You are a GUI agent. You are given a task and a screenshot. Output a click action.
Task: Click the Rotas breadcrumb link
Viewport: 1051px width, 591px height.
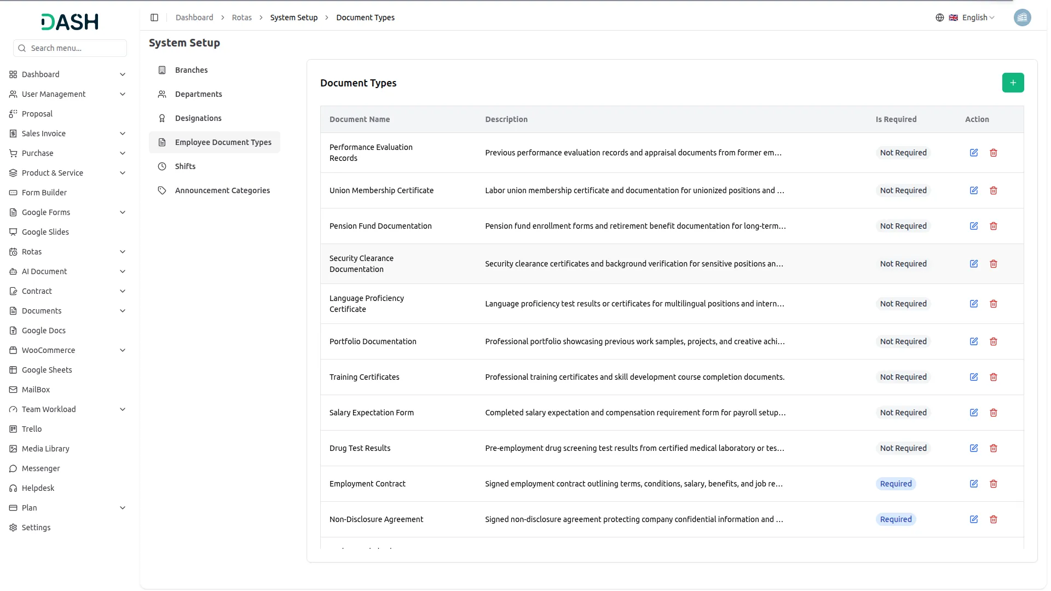(241, 18)
